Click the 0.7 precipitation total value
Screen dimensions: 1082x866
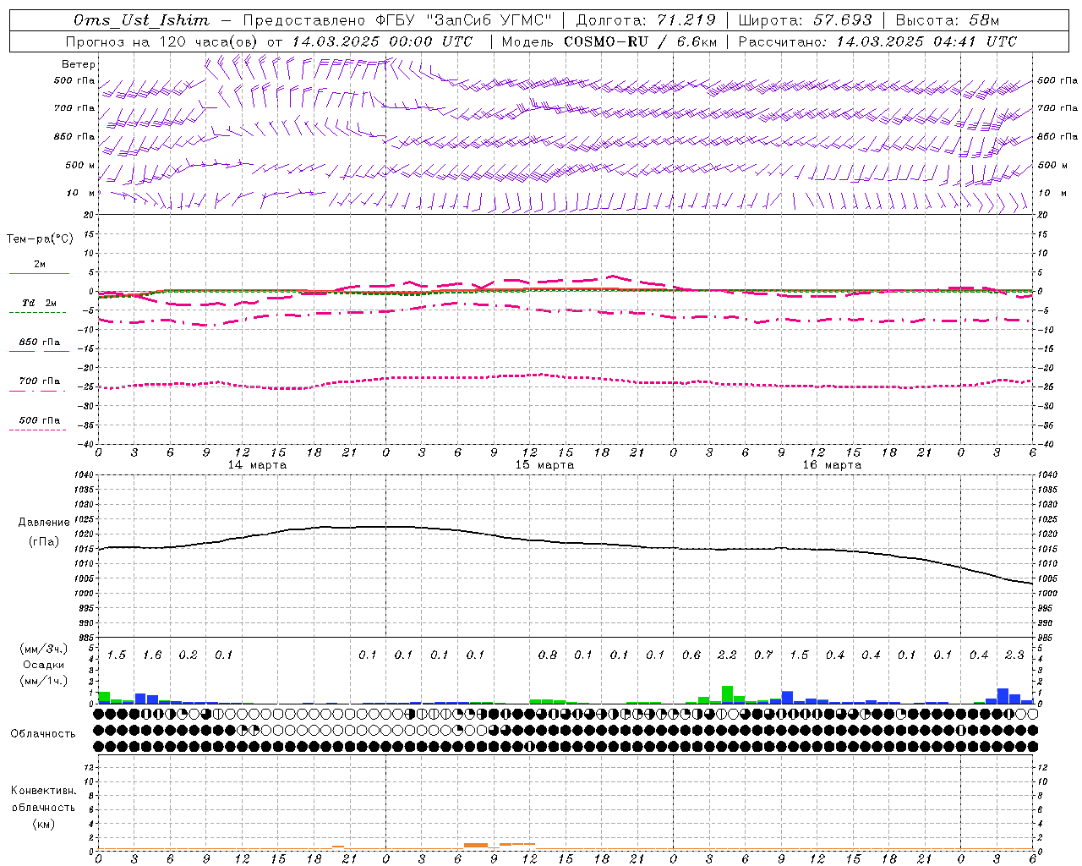click(763, 655)
